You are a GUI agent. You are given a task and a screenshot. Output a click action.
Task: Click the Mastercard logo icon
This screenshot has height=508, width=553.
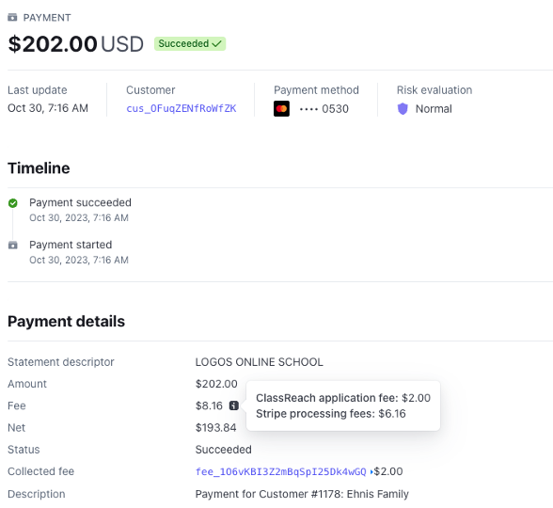tap(281, 109)
